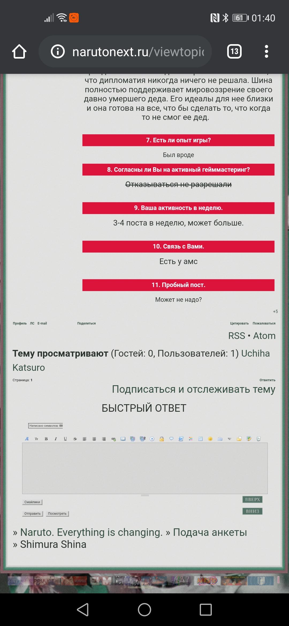289x626 pixels.
Task: Open the Подача анкеты breadcrumb link
Action: [x=210, y=532]
